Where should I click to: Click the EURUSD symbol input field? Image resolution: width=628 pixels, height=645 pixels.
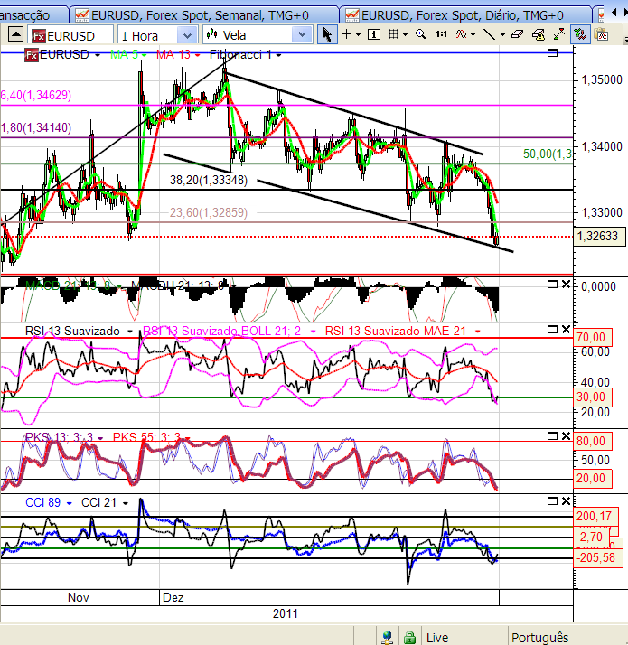click(x=70, y=36)
